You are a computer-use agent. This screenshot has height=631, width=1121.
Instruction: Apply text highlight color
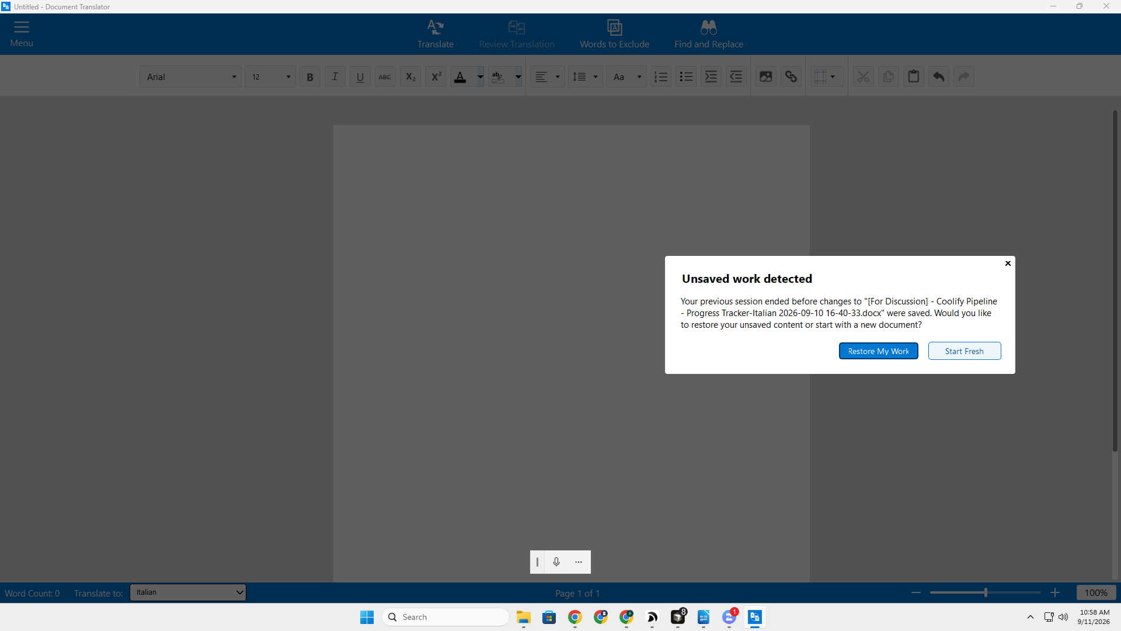point(498,77)
